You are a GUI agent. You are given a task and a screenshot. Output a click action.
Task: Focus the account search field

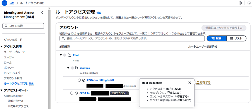(132, 38)
